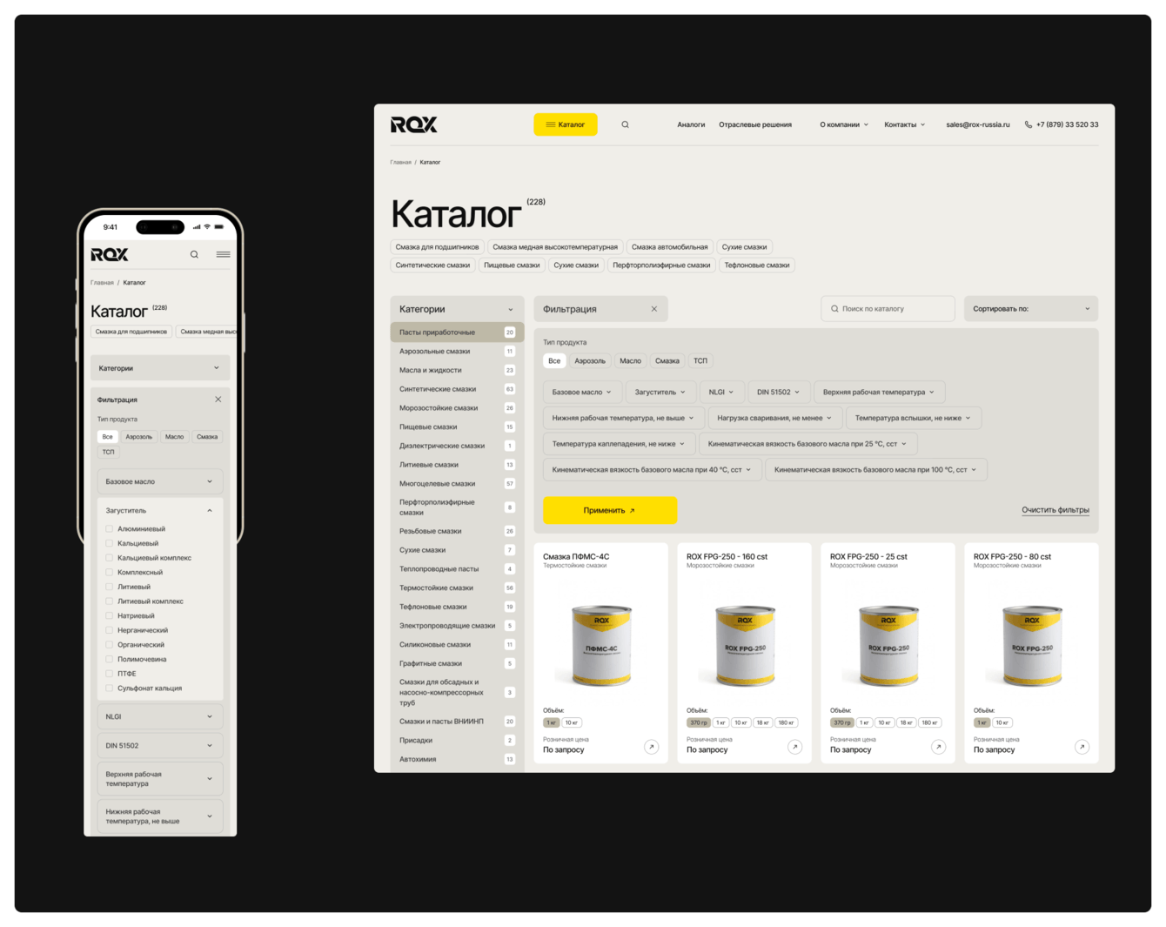Close the mobile Фильтрация panel with the X
The width and height of the screenshot is (1166, 927).
(x=218, y=400)
